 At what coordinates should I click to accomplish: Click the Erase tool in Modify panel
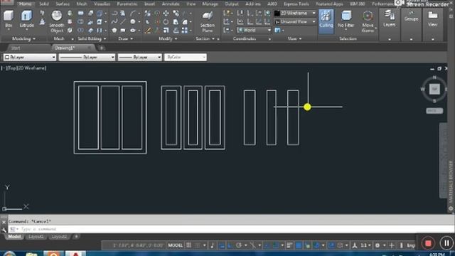[x=148, y=31]
